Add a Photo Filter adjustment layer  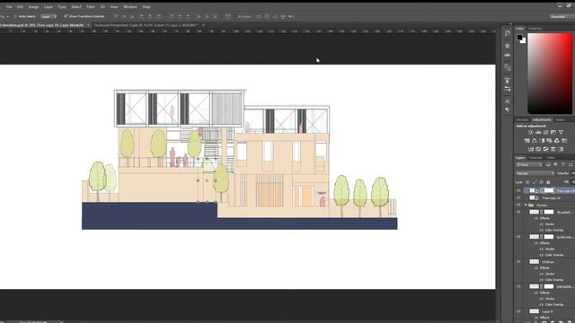point(549,141)
